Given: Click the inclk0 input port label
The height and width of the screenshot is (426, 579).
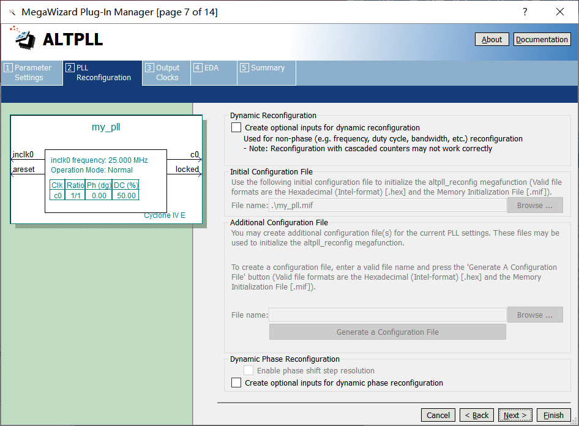Looking at the screenshot, I should [x=23, y=155].
